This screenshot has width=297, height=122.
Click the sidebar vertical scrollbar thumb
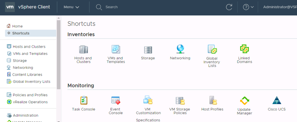pyautogui.click(x=59, y=55)
